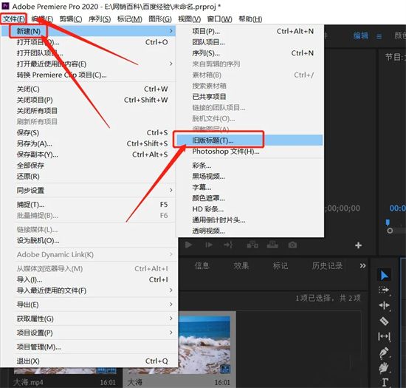Viewport: 406px width, 388px height.
Task: Click the Premiere Pro app icon in title bar
Action: click(x=5, y=6)
